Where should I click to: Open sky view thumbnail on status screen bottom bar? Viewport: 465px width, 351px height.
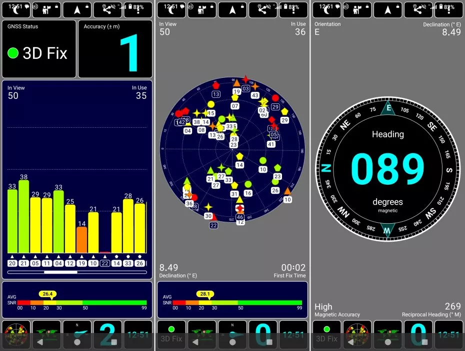[x=16, y=335]
